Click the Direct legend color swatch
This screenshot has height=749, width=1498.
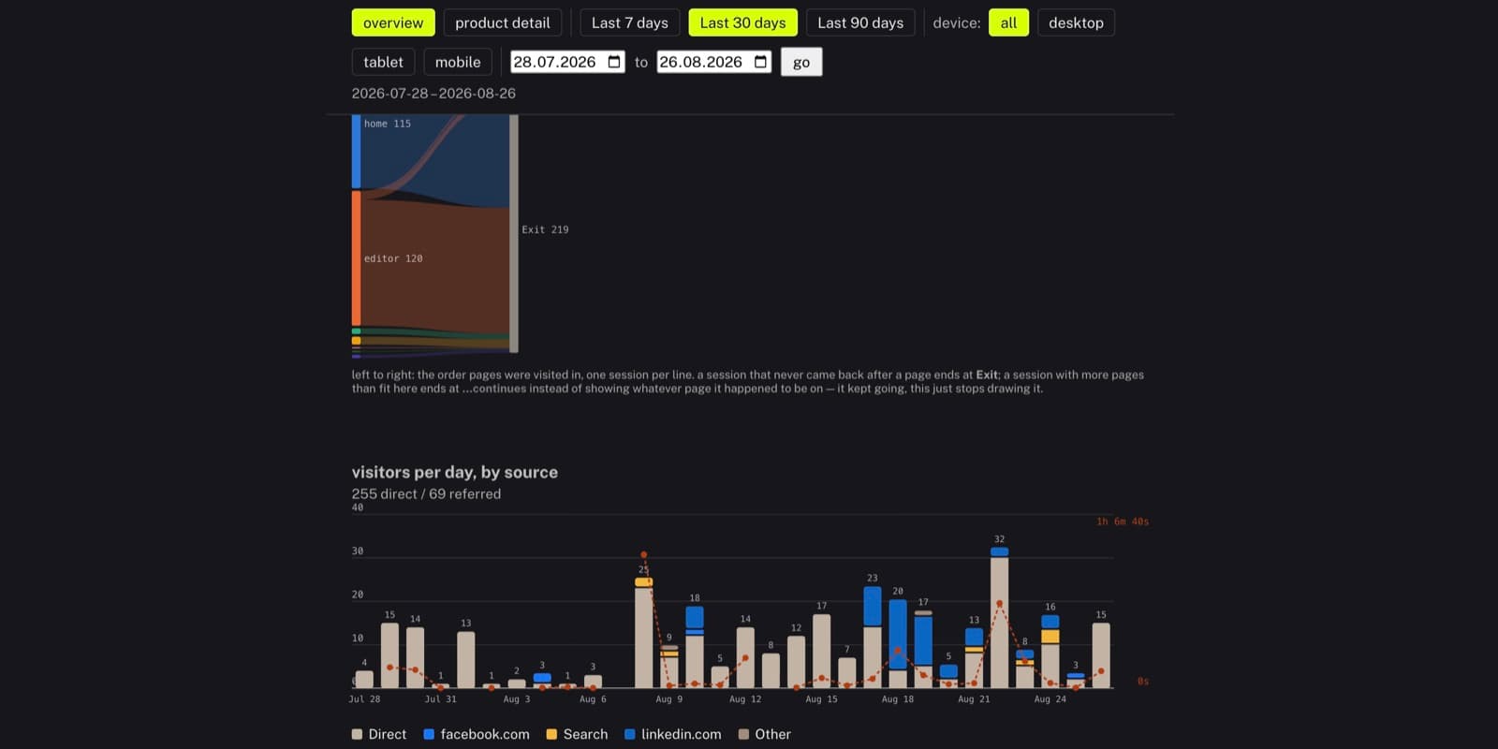(x=357, y=734)
